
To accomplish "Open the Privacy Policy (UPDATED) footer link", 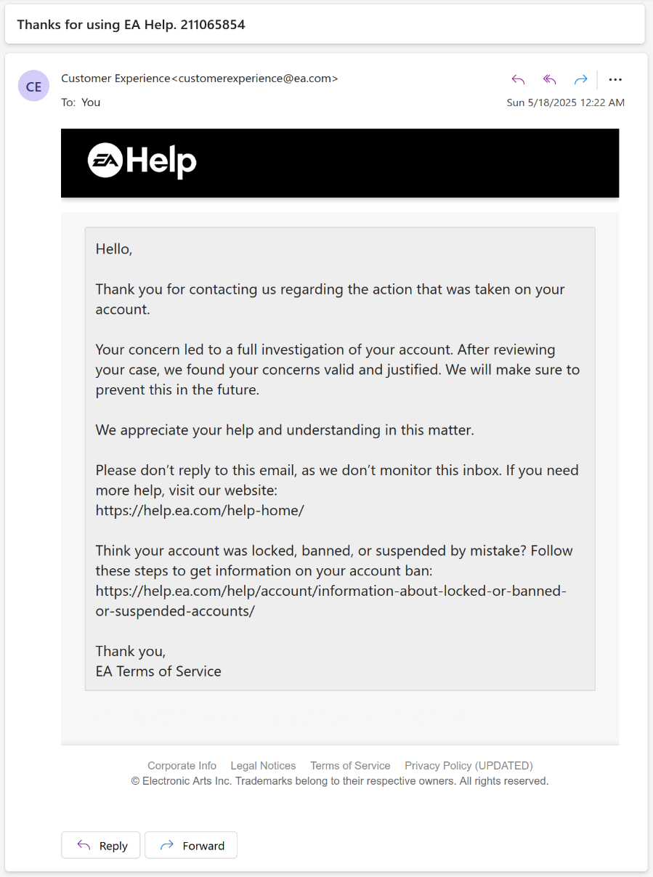I will coord(469,766).
